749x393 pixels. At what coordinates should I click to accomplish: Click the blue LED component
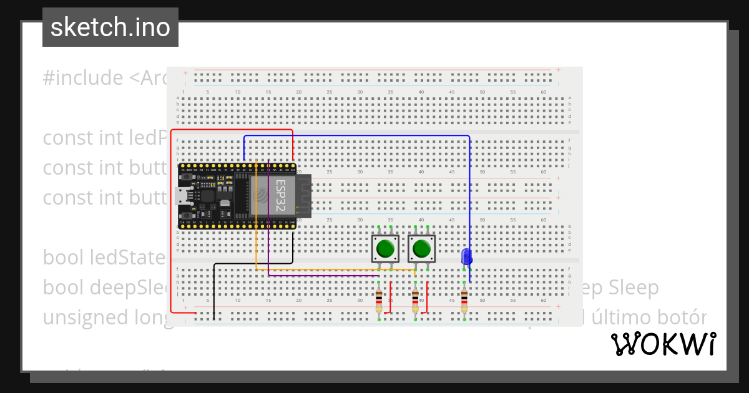[x=467, y=256]
